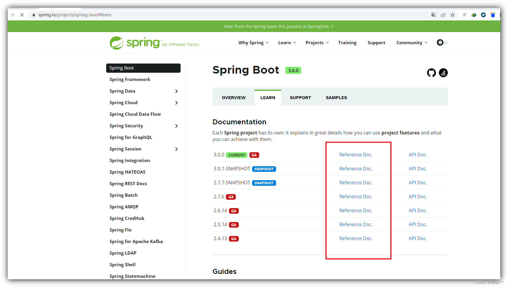Screen dimensions: 508x287
Task: Switch to the SAMPLES tab
Action: tap(336, 98)
